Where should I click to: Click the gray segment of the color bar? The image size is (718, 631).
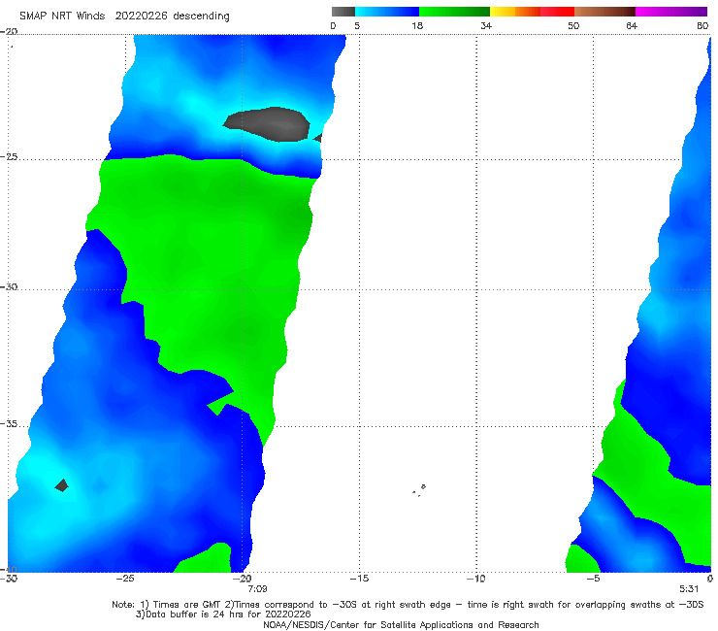(343, 12)
